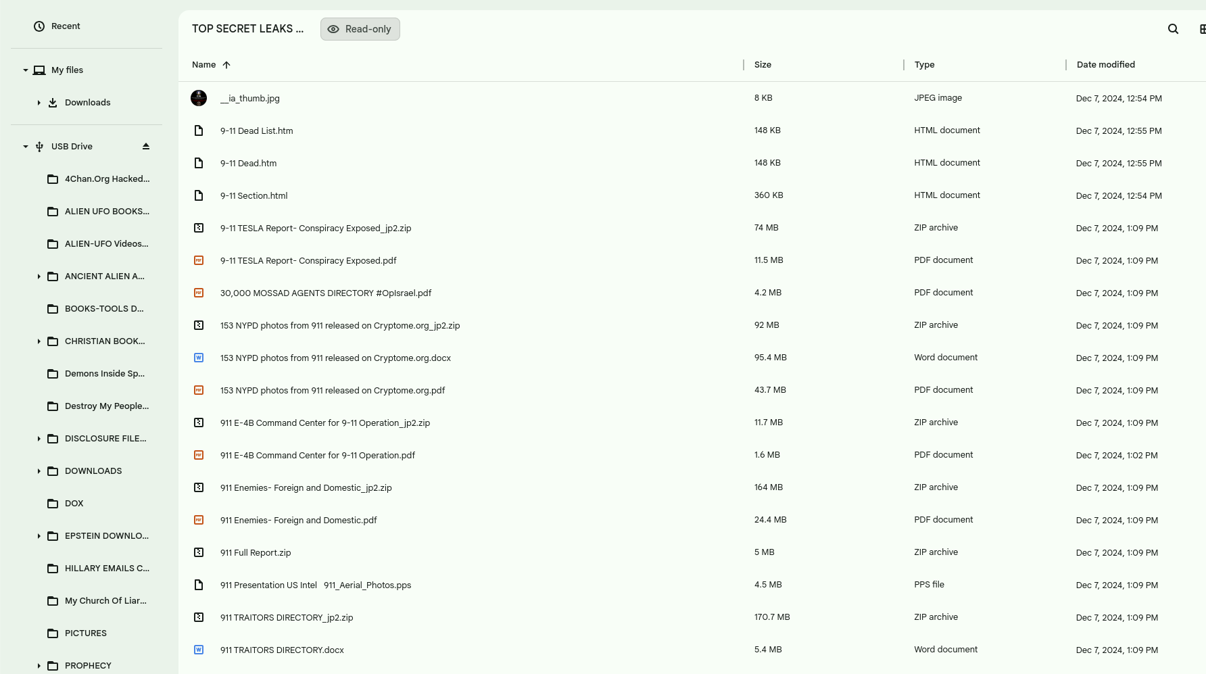Sort by Size column header

pyautogui.click(x=763, y=65)
